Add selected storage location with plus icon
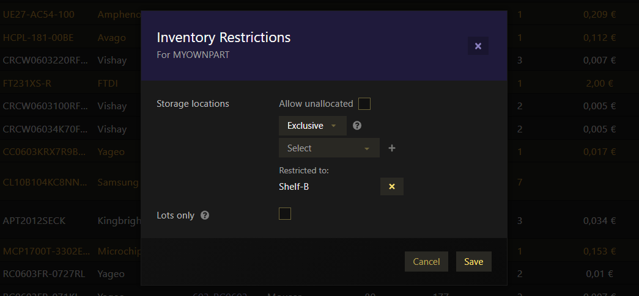Screen dimensions: 639x296 (392, 148)
